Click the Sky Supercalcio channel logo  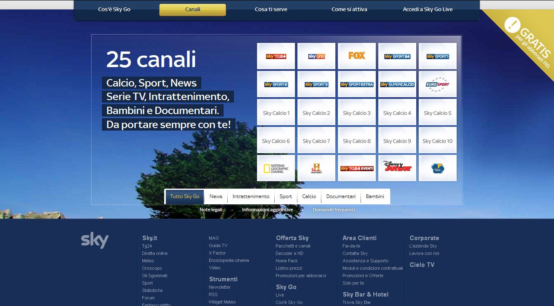(x=397, y=84)
